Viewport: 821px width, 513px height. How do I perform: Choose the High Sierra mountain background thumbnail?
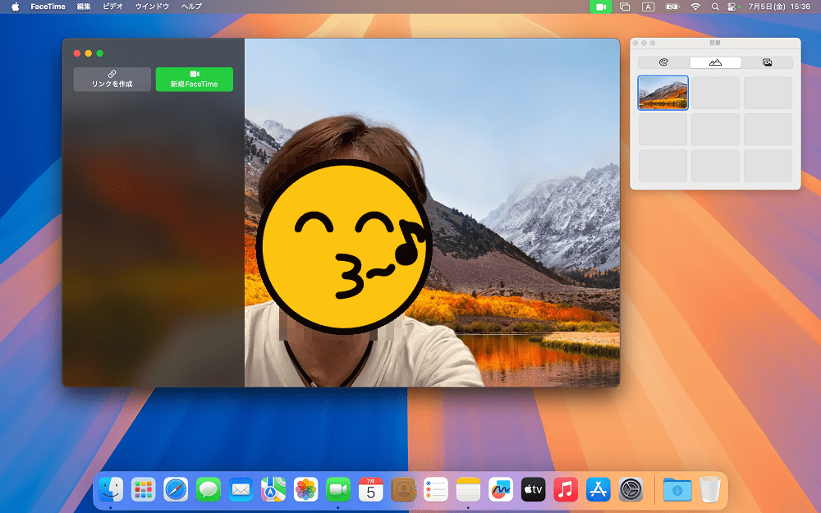click(x=663, y=94)
